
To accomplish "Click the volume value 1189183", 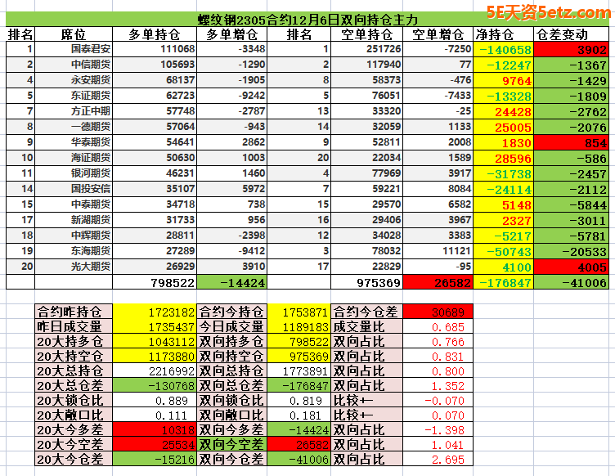I will point(299,326).
